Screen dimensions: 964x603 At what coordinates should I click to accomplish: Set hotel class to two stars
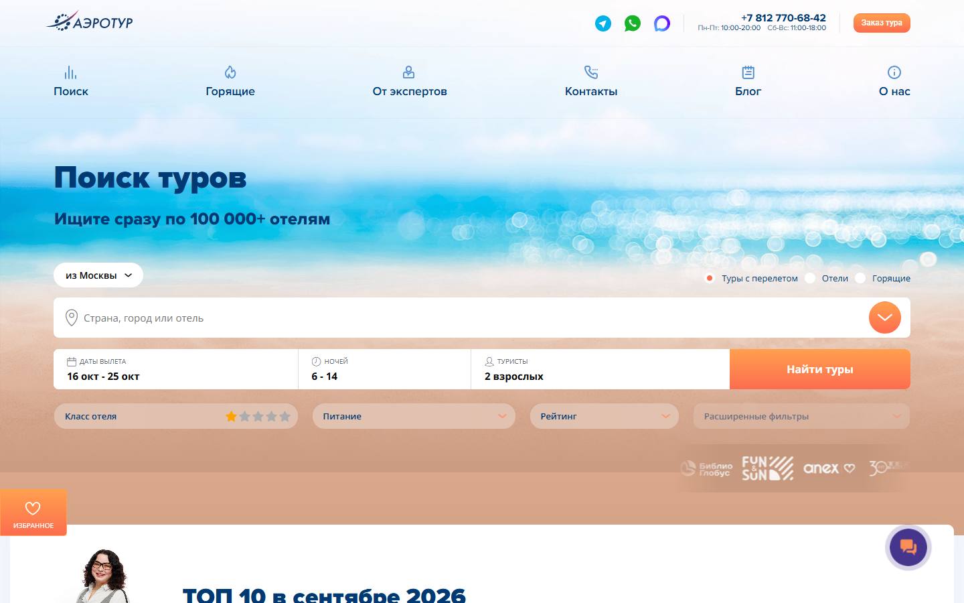tap(244, 416)
